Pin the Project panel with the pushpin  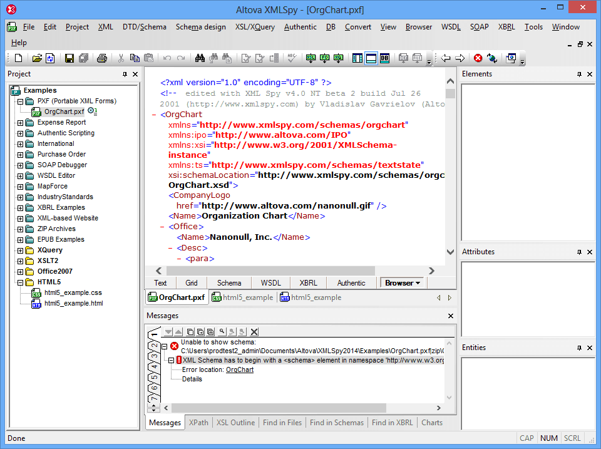125,74
